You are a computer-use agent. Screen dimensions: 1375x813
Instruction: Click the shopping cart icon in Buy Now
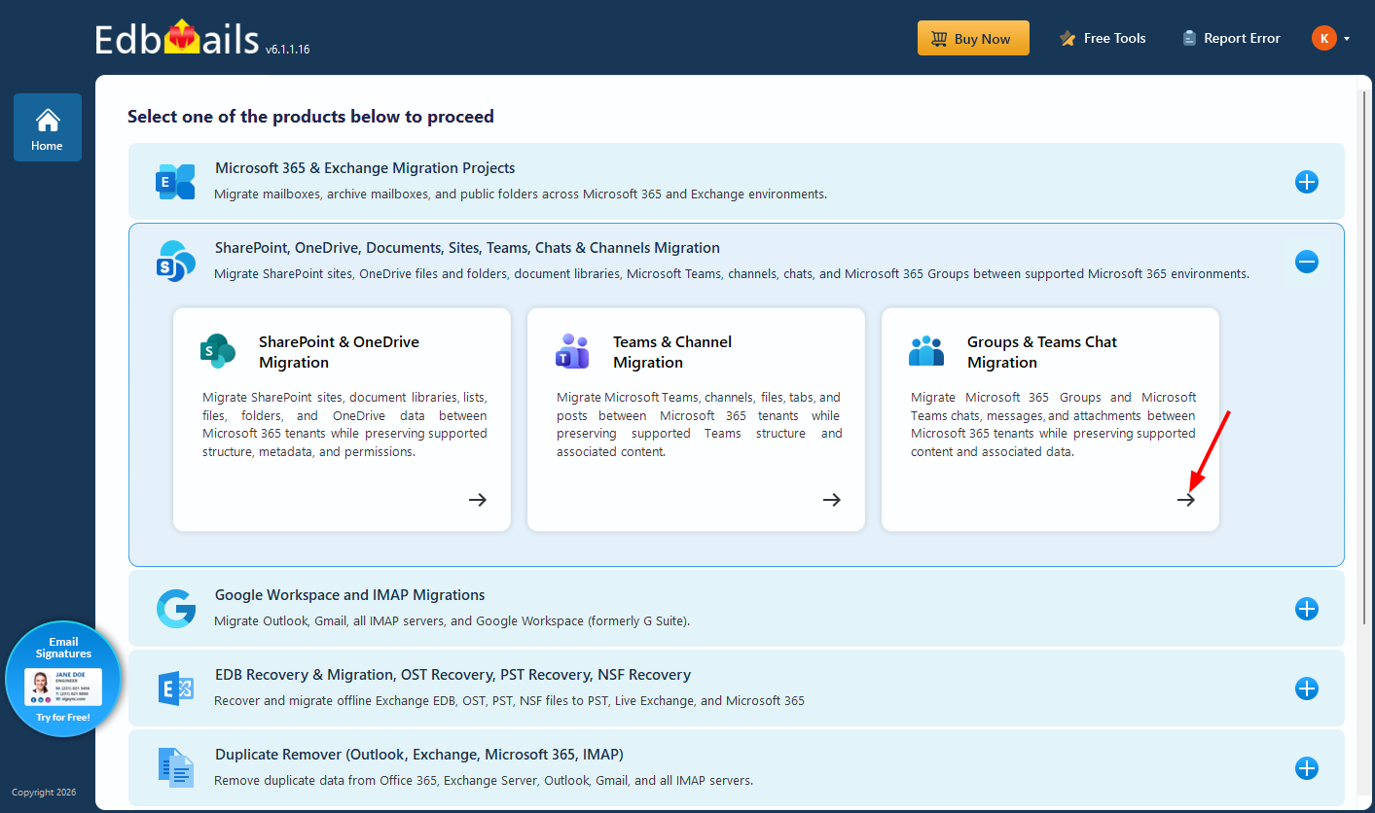click(939, 39)
